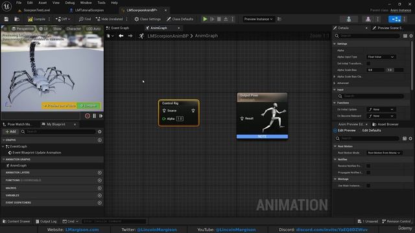Expand Advanced settings section
The height and width of the screenshot is (233, 415).
click(335, 83)
